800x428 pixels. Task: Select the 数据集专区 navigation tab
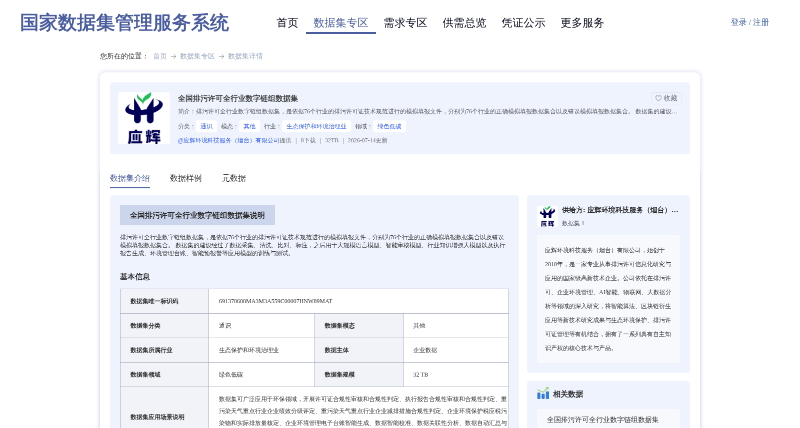(340, 23)
